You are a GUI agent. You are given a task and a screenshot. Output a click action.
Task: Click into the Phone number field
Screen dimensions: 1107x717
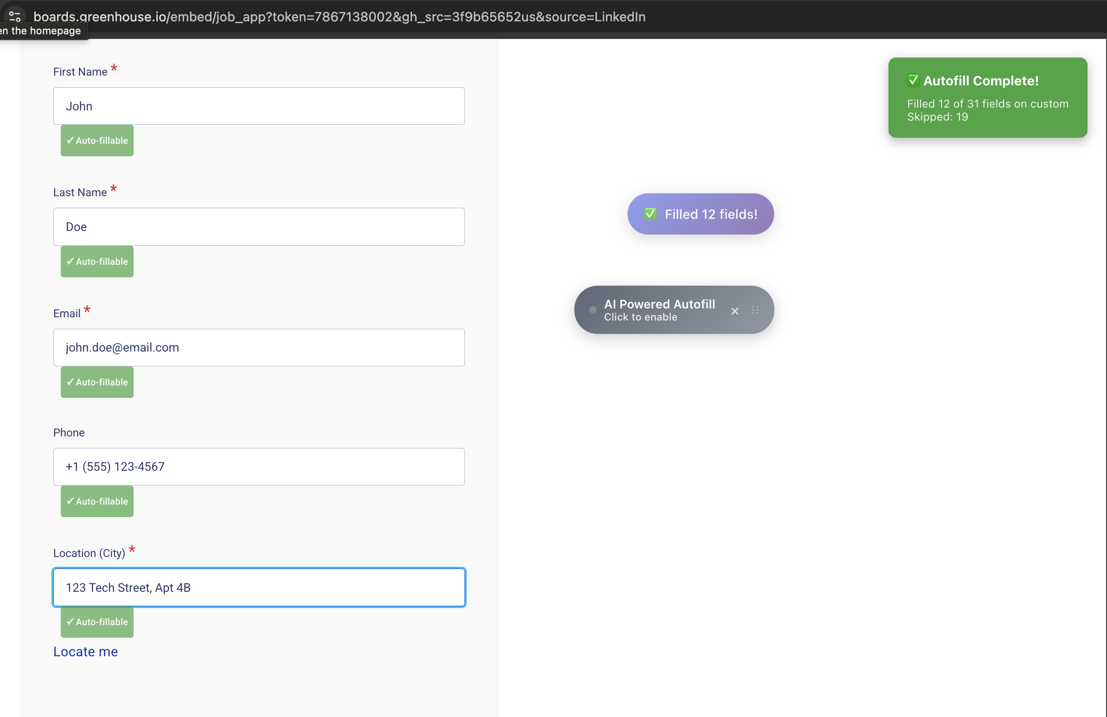[x=258, y=467]
